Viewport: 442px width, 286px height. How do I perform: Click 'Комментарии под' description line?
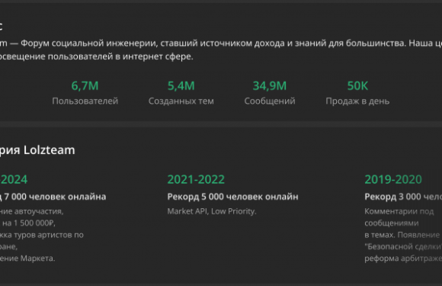coord(399,211)
